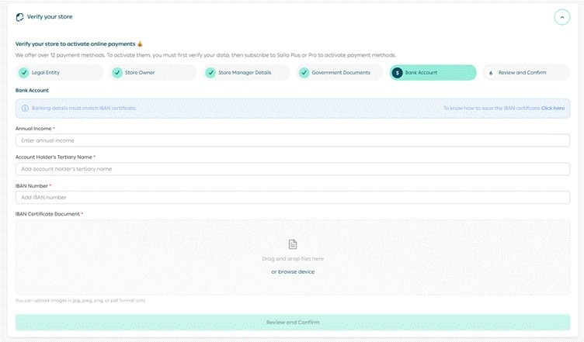Go to the Legal Entity step
The height and width of the screenshot is (342, 584).
[x=46, y=72]
